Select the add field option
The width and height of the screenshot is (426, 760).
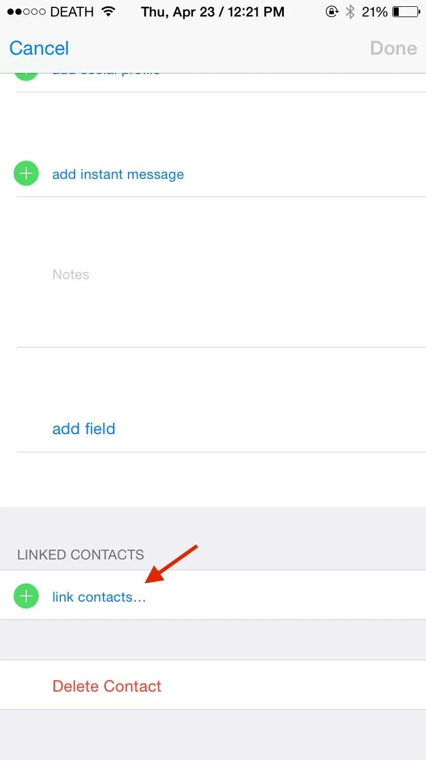[84, 428]
